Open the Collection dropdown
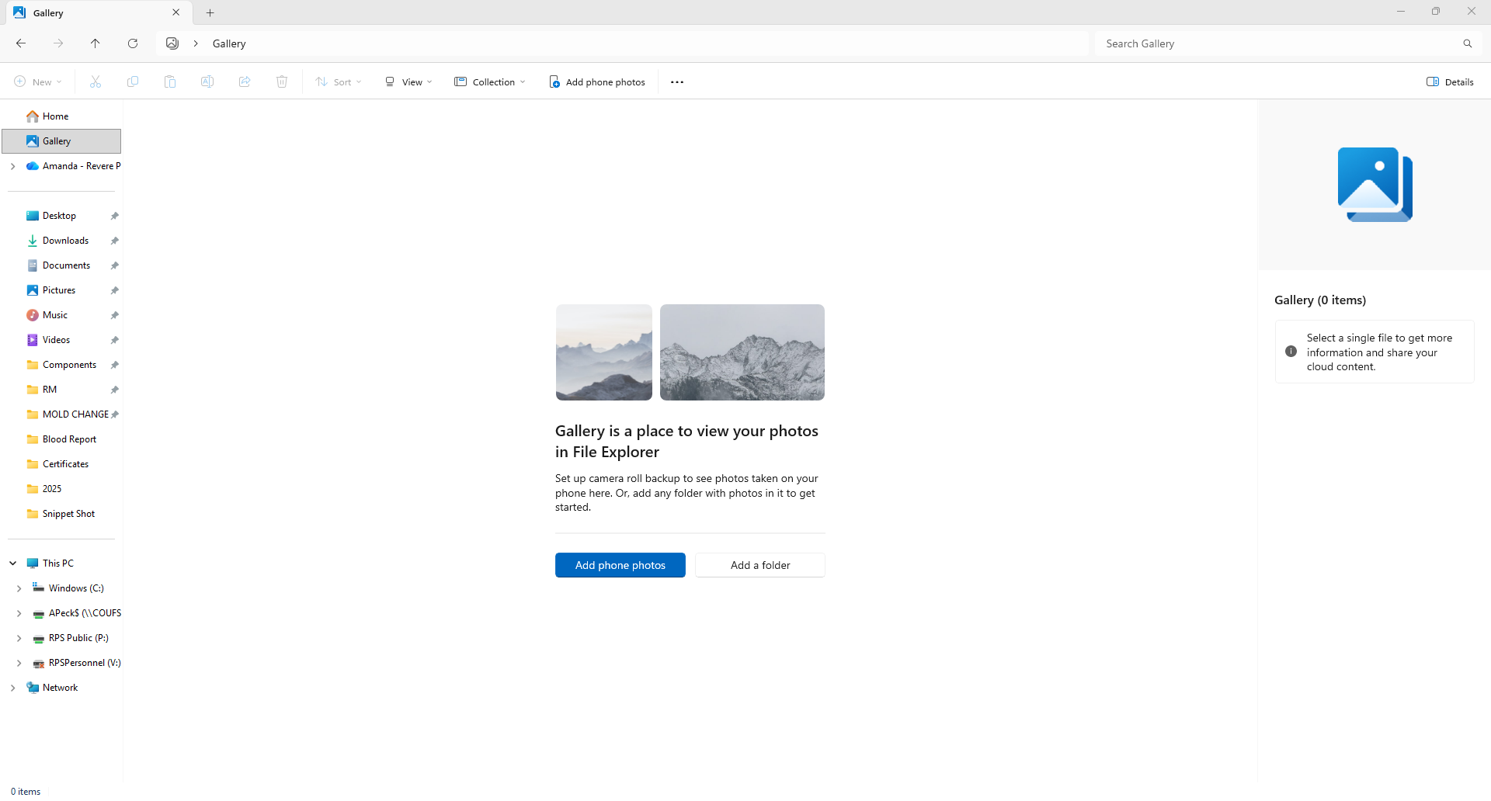This screenshot has width=1491, height=801. pyautogui.click(x=490, y=81)
